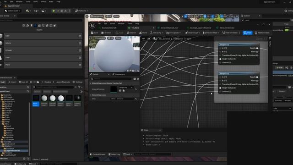Open the Select Mode dropdown
The height and width of the screenshot is (165, 293).
[x=12, y=11]
